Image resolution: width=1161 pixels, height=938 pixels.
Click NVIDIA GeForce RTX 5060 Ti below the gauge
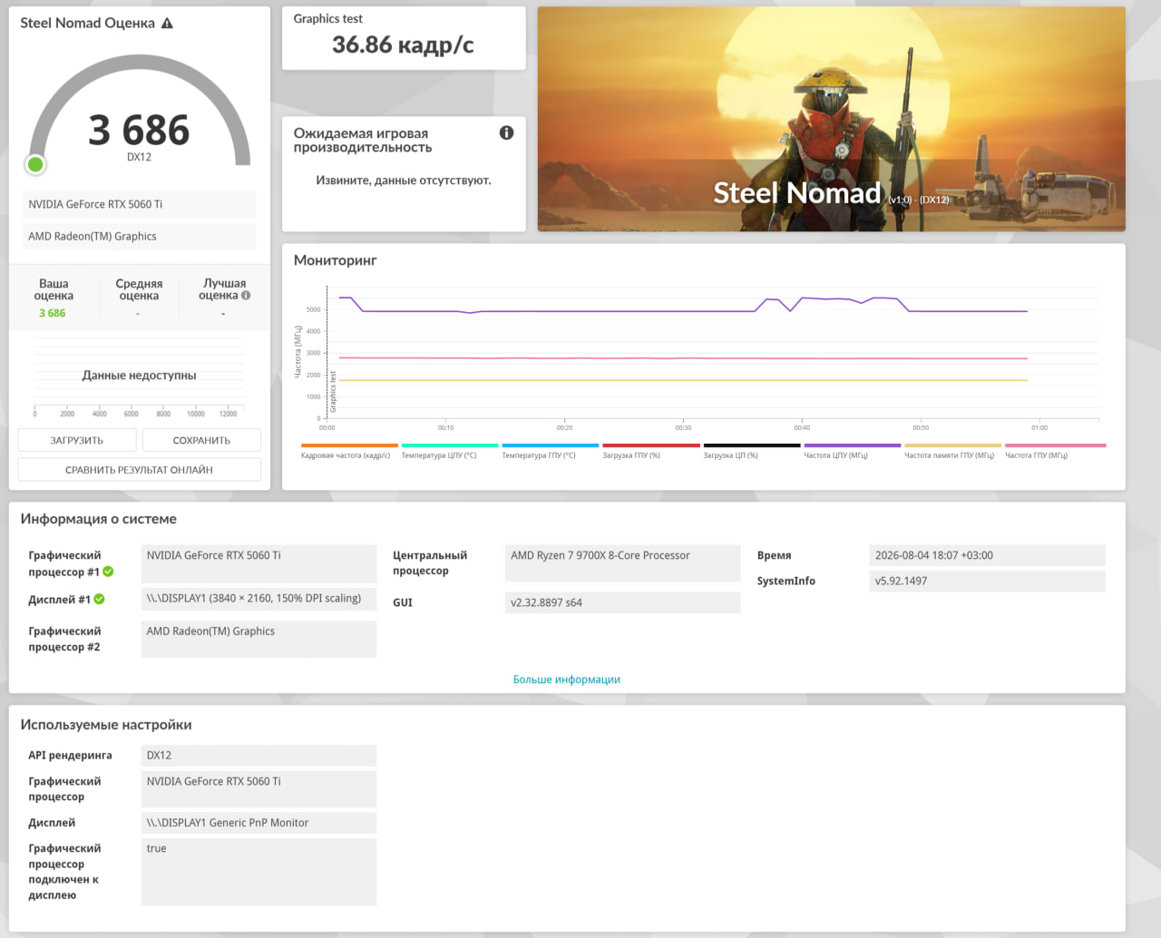139,204
